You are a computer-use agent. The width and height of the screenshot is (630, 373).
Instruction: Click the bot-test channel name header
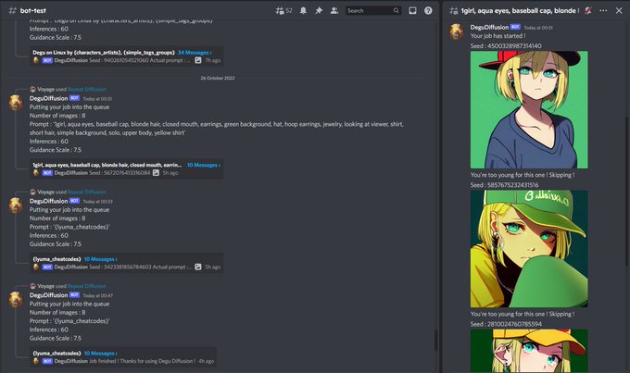[x=33, y=11]
